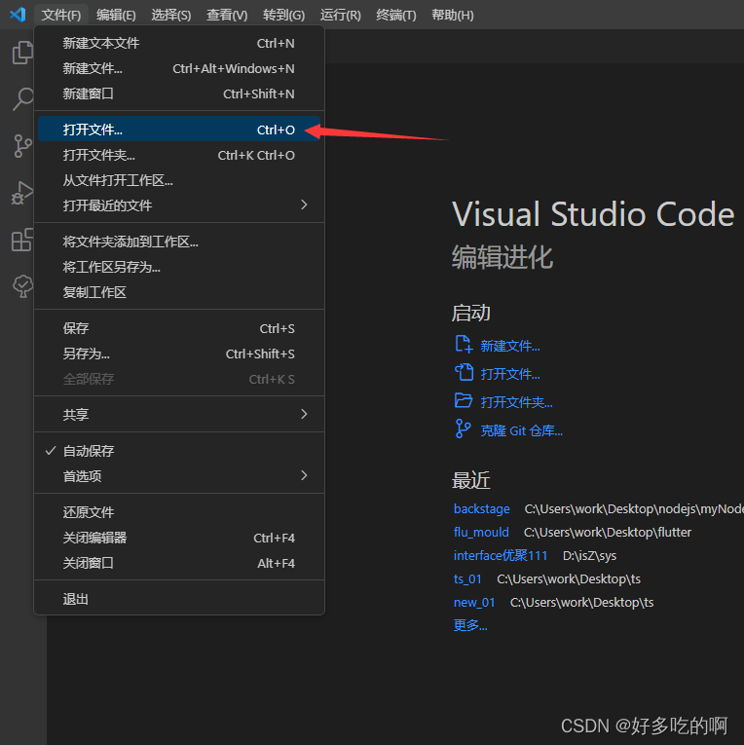The image size is (744, 745).
Task: Open the 终端(T) menu
Action: (395, 15)
